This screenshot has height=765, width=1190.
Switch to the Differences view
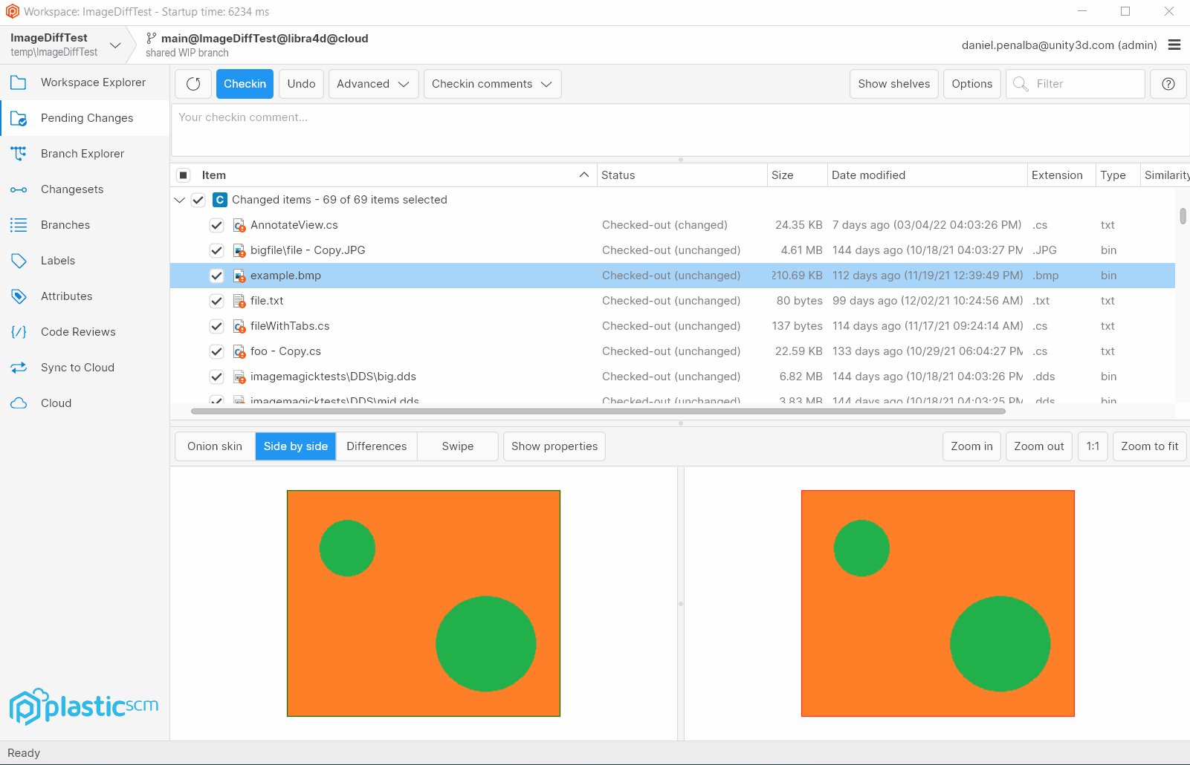click(376, 446)
